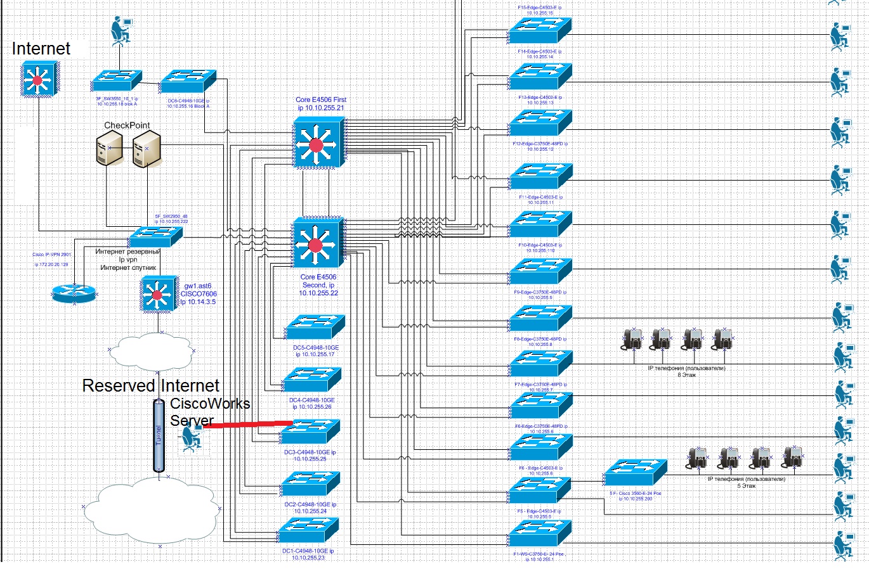The height and width of the screenshot is (569, 869).
Task: Select the user workstation wired to the F10 switch
Action: point(841,271)
